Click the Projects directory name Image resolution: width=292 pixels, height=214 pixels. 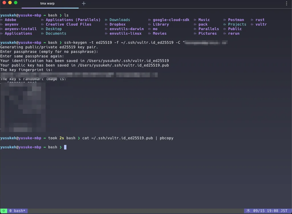tap(237, 24)
